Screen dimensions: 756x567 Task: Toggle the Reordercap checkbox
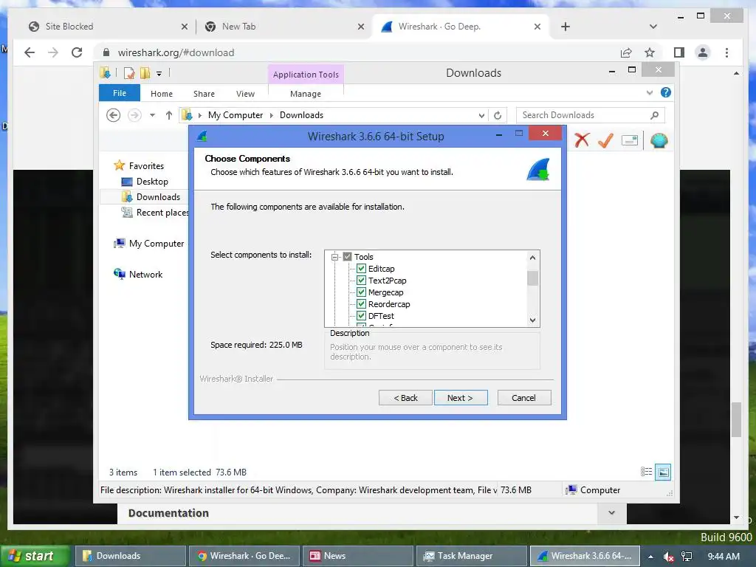(x=361, y=303)
